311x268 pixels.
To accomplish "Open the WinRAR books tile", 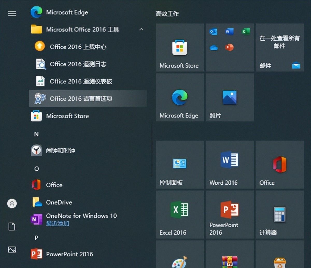I will coord(230,254).
